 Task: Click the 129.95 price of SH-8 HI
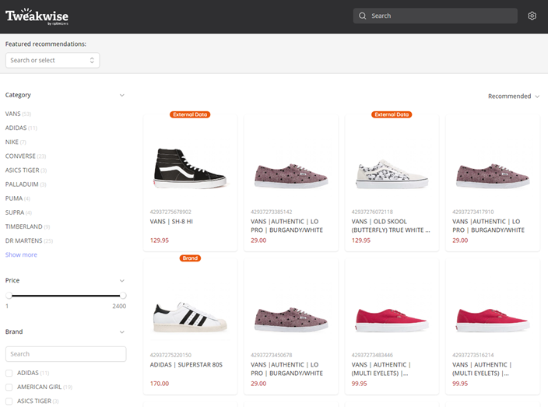pos(160,240)
